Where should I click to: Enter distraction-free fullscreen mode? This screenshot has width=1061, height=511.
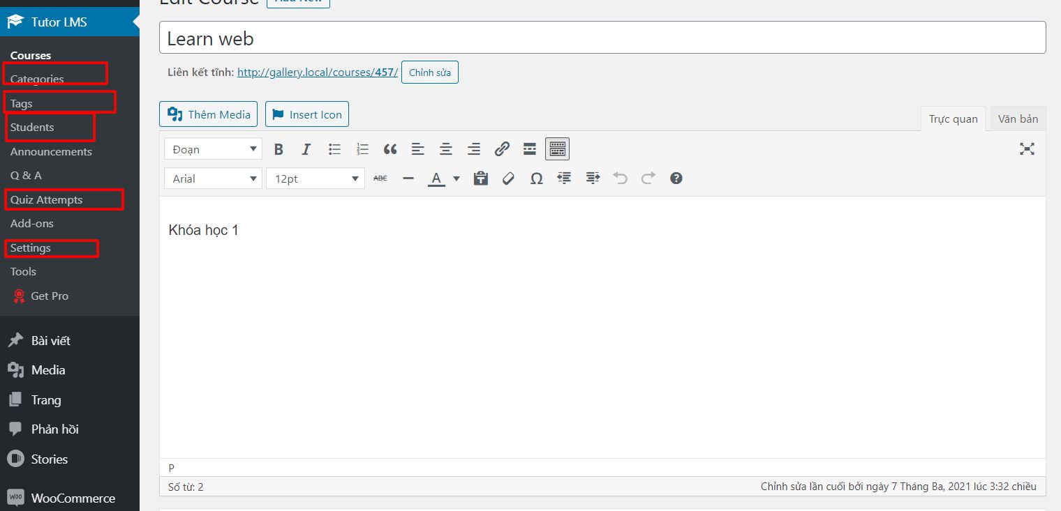(1027, 149)
